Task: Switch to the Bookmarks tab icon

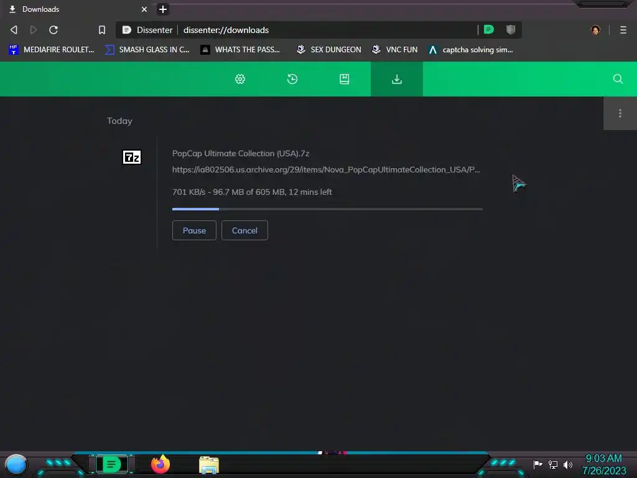Action: 345,79
